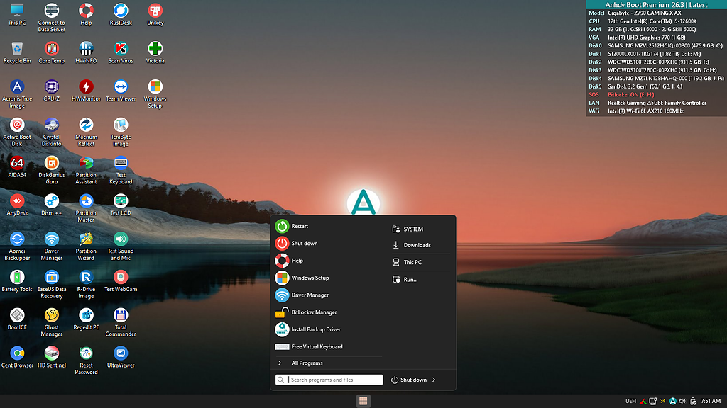Launch Aomei Backupper
Viewport: 727px width, 408px height.
[x=17, y=246]
